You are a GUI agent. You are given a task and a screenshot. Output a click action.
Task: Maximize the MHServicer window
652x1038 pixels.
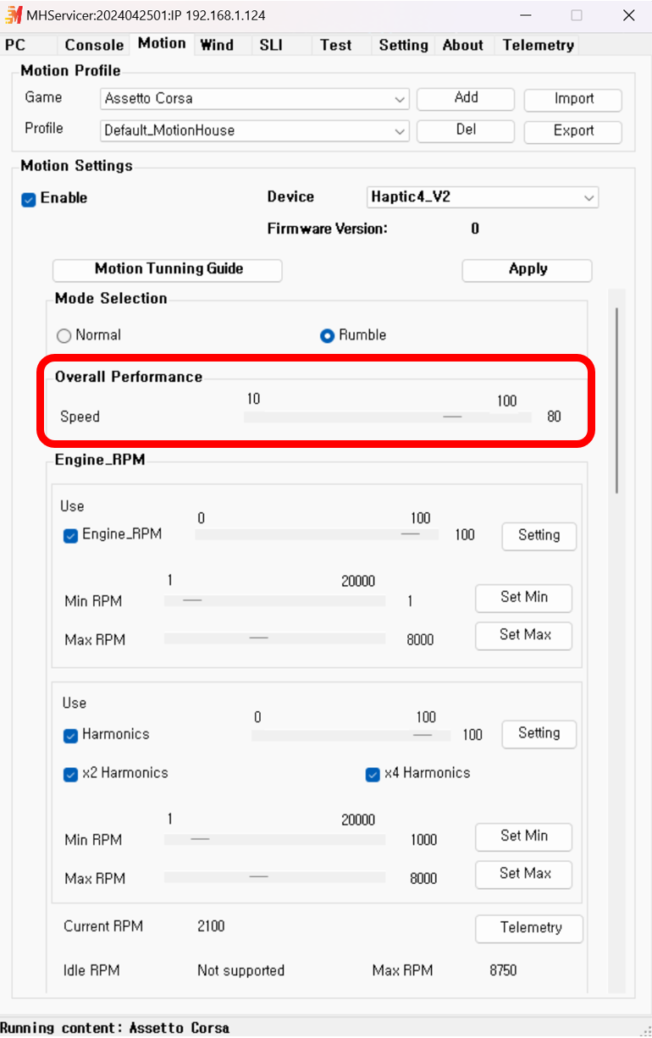pos(577,15)
